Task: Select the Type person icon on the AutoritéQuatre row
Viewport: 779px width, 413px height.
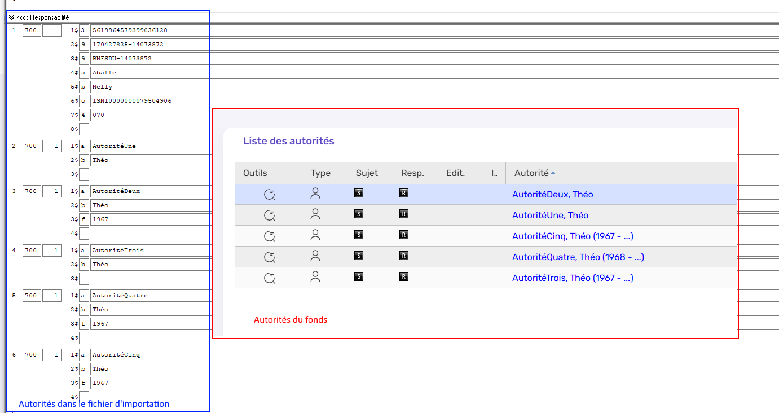Action: pyautogui.click(x=315, y=256)
